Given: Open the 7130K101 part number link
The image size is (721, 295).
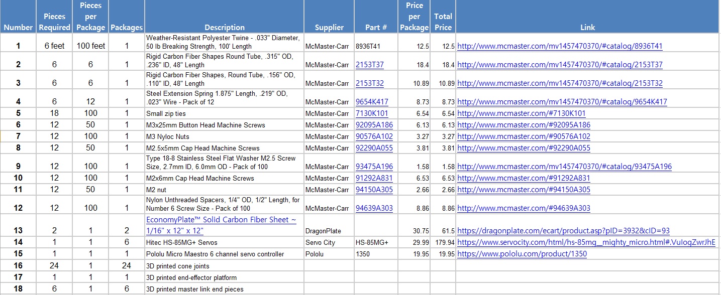Looking at the screenshot, I should click(372, 113).
